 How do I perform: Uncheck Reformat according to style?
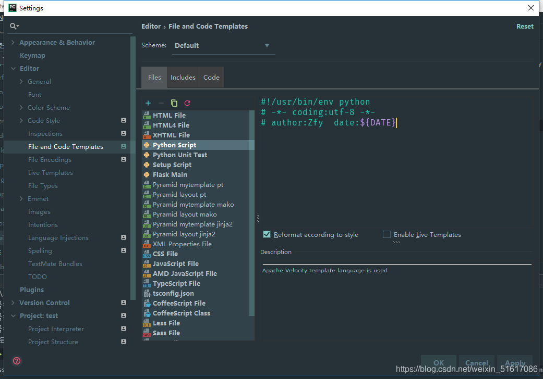267,235
